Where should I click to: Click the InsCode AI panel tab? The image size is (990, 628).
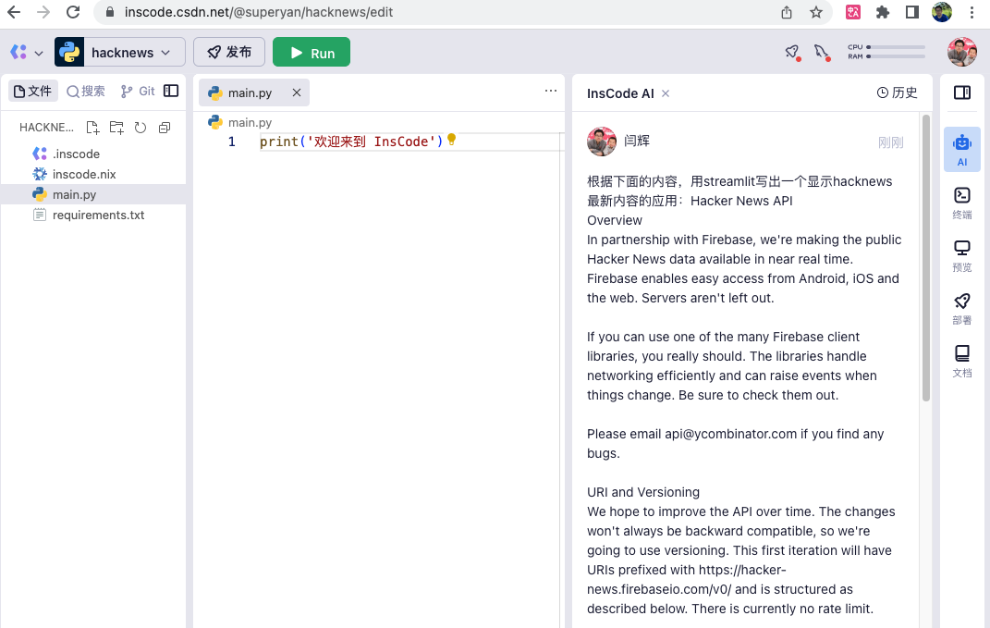620,93
